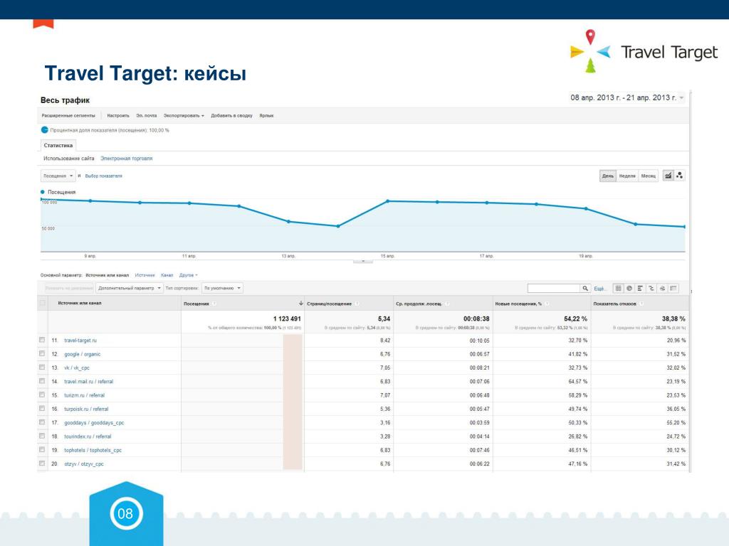
Task: Open the Экспортировать dropdown
Action: (184, 116)
